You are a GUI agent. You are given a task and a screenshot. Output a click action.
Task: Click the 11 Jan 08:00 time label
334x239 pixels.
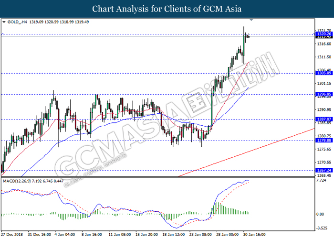coord(120,234)
